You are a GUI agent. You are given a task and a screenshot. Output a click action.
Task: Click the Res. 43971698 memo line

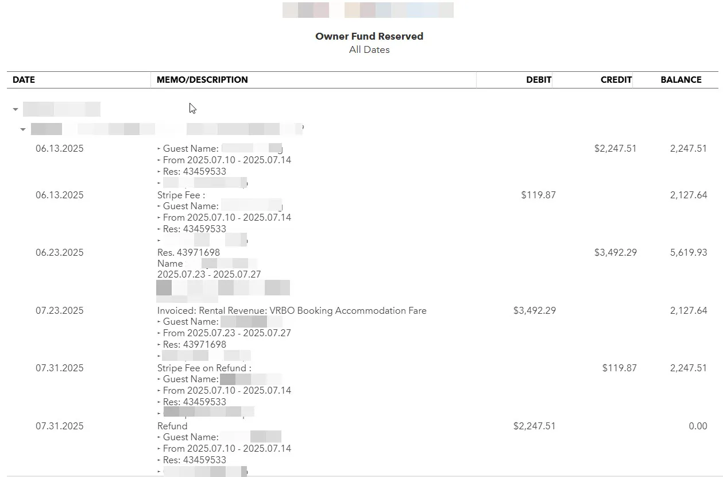point(188,252)
